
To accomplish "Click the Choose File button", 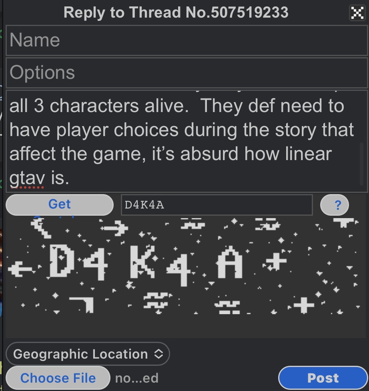I will tap(58, 378).
